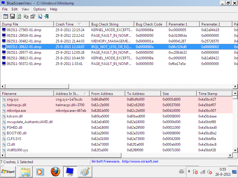Select the mcupdate_AuthenticAMD.dll driver row
The height and width of the screenshot is (178, 238).
click(116, 122)
